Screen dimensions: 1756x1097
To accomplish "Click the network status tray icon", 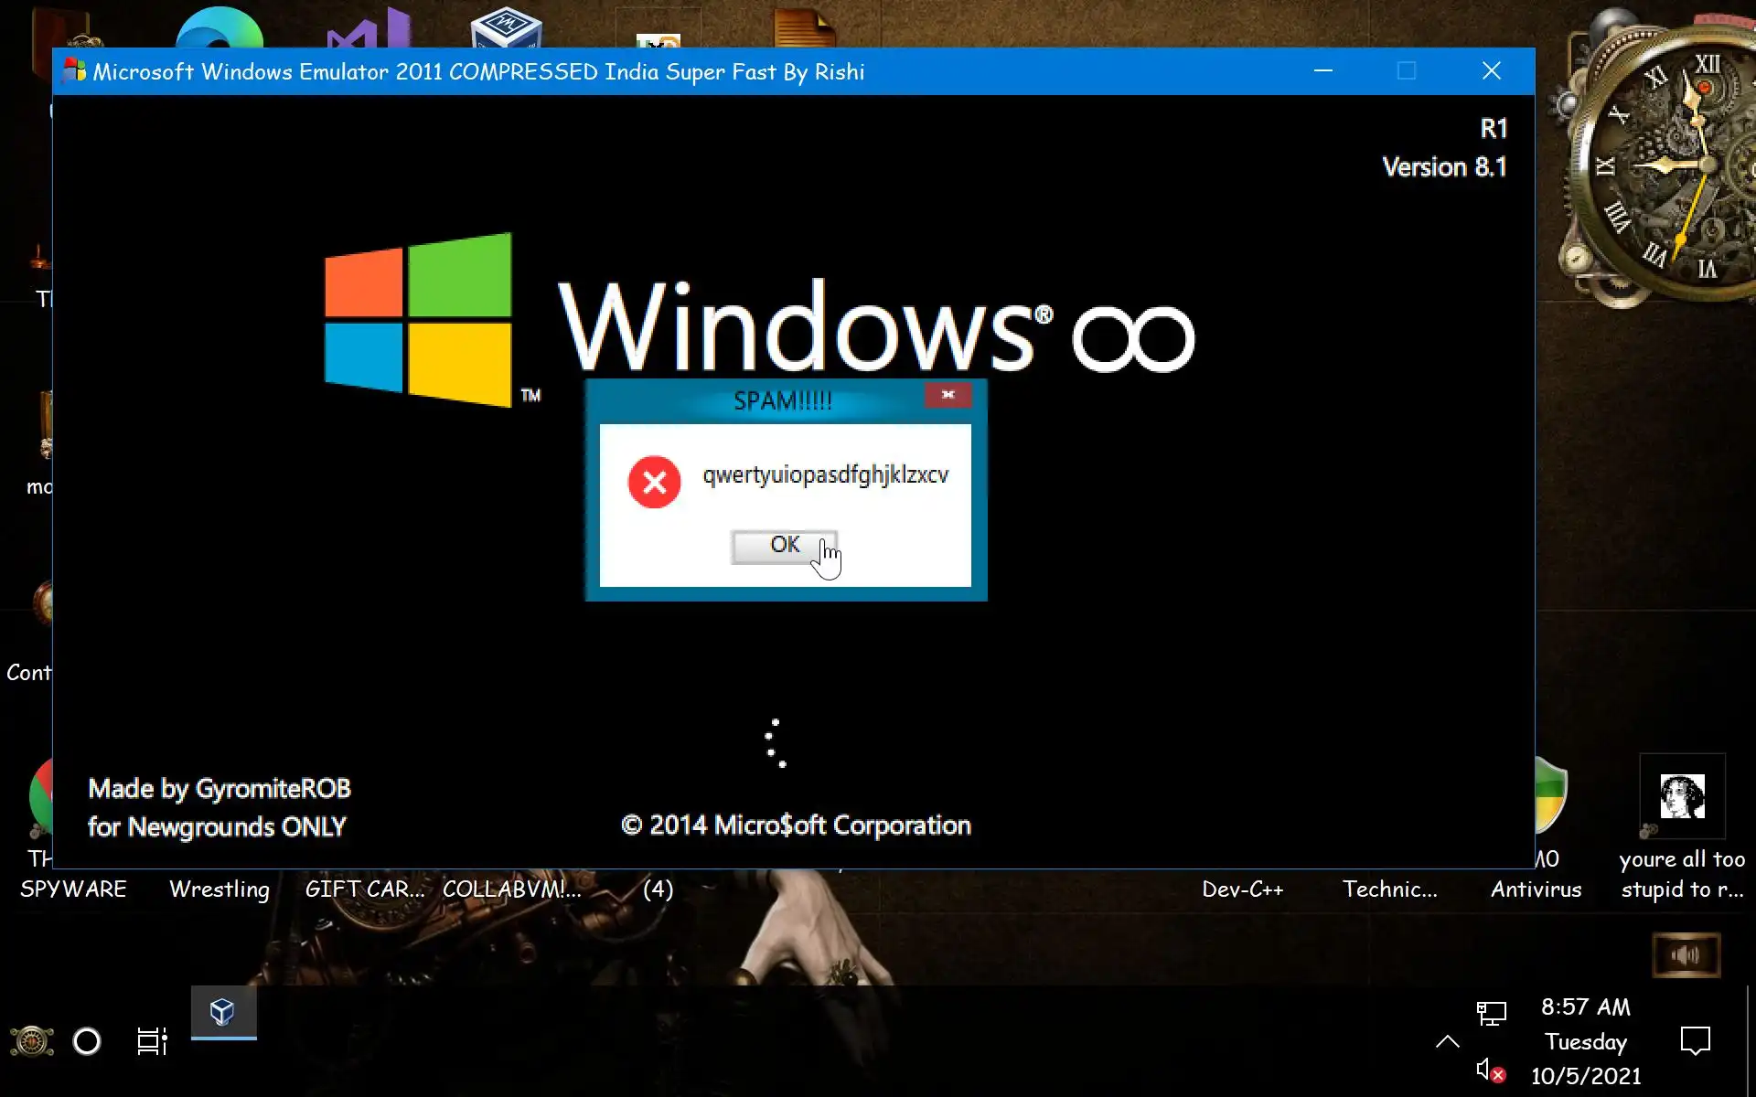I will click(x=1491, y=1013).
